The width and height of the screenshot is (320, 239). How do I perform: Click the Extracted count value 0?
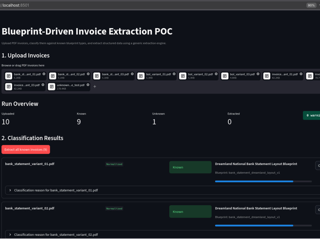229,122
